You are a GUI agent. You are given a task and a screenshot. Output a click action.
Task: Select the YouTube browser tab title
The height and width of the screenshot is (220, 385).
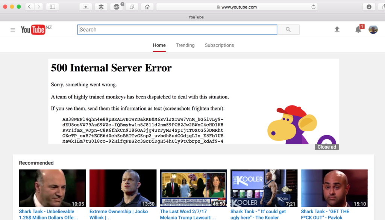tap(196, 17)
